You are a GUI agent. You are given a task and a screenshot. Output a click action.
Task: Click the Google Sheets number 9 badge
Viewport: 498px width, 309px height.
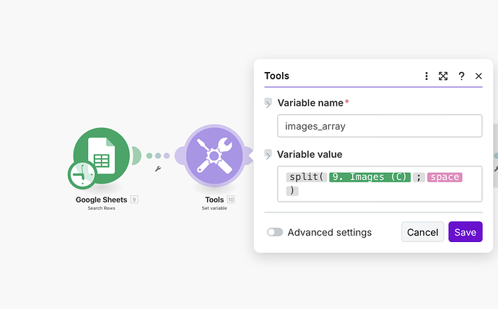click(x=134, y=200)
